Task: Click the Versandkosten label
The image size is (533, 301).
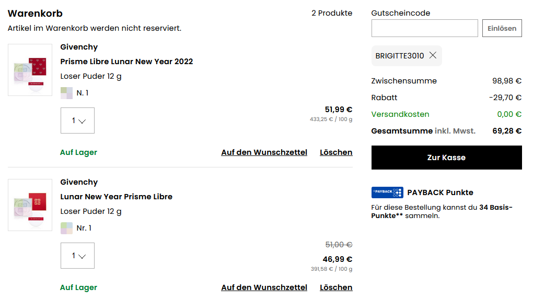Action: coord(400,114)
